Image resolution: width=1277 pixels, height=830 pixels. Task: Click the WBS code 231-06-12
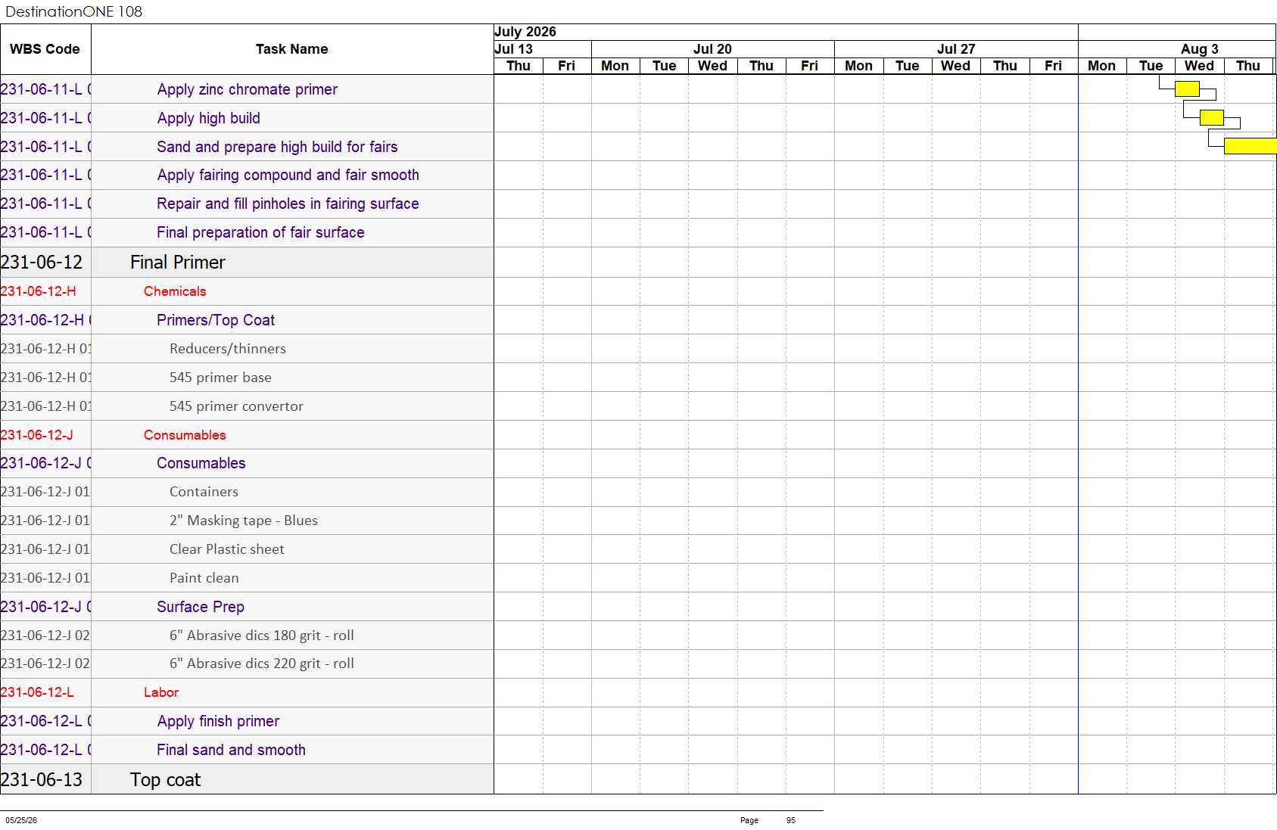pos(42,262)
